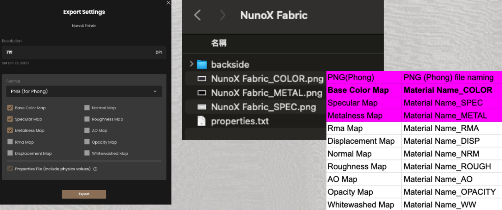This screenshot has width=502, height=210.
Task: Go back in the Finder window
Action: click(197, 15)
